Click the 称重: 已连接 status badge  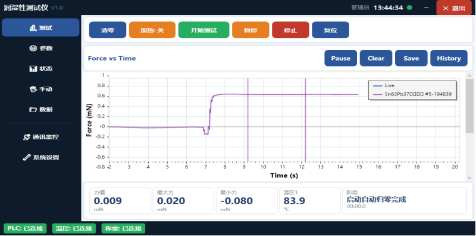[x=123, y=228]
